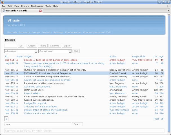Open the History menu

click(x=25, y=6)
